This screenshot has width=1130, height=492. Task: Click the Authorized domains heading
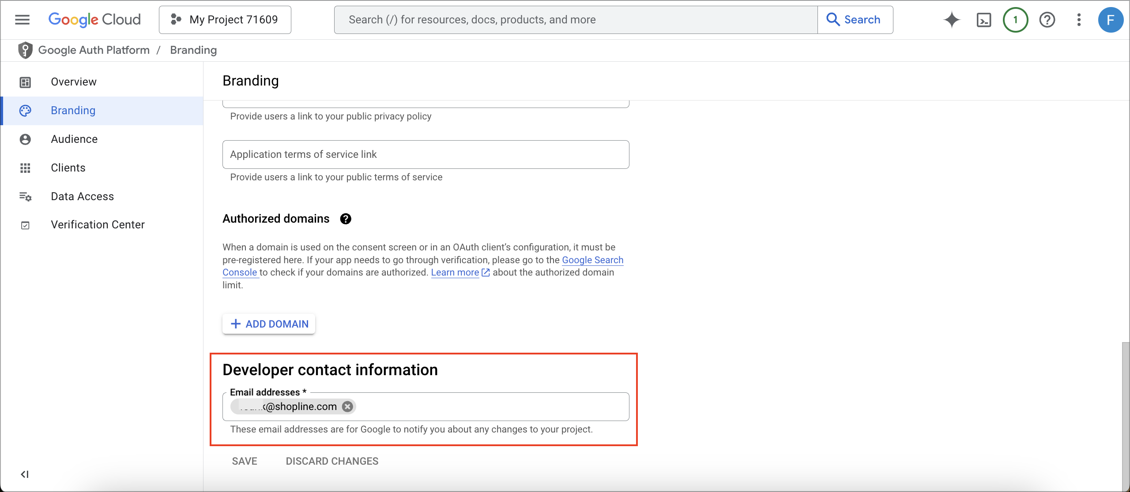coord(276,219)
